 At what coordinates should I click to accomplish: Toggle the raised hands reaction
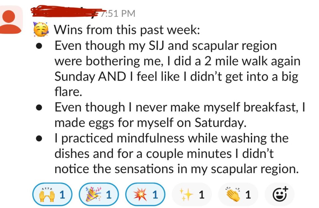coord(52,194)
